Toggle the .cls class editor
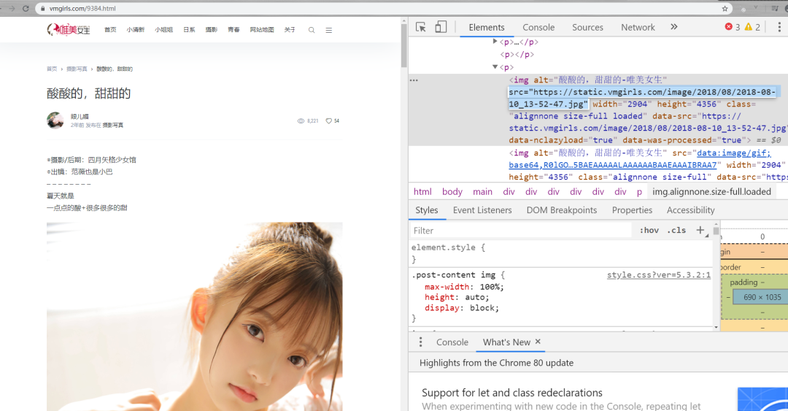The height and width of the screenshot is (411, 788). (x=676, y=231)
